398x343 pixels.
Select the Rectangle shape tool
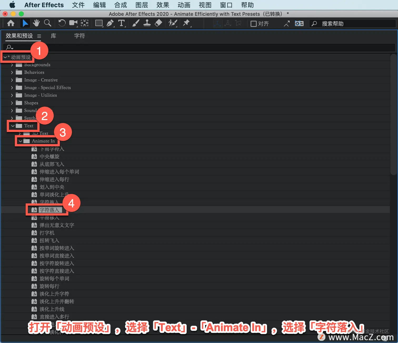[x=99, y=23]
